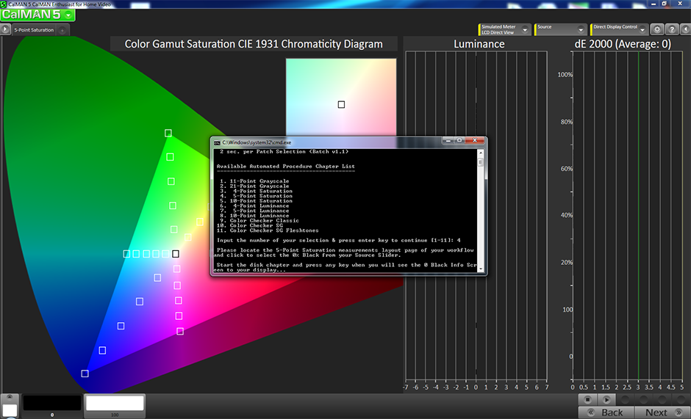Click the 'dE 2000 (Average: 0)' chart title

point(623,44)
